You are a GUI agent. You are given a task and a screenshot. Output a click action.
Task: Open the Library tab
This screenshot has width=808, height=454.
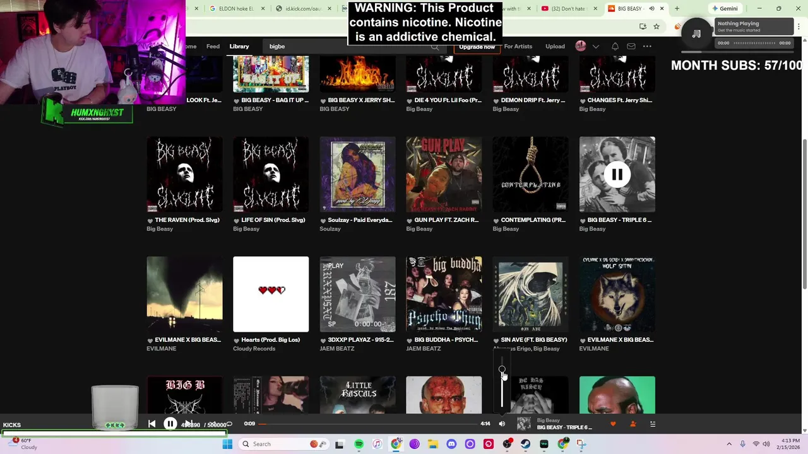pos(239,46)
